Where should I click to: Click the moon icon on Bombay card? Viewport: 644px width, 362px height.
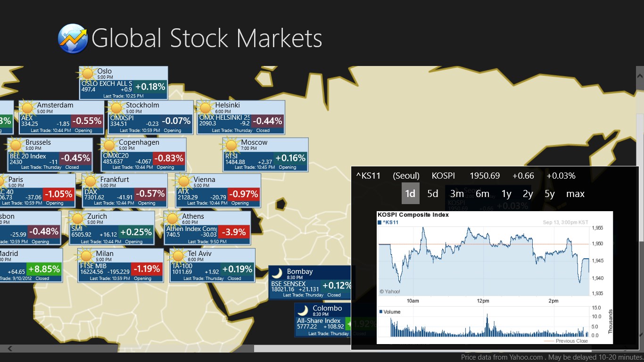(x=278, y=273)
